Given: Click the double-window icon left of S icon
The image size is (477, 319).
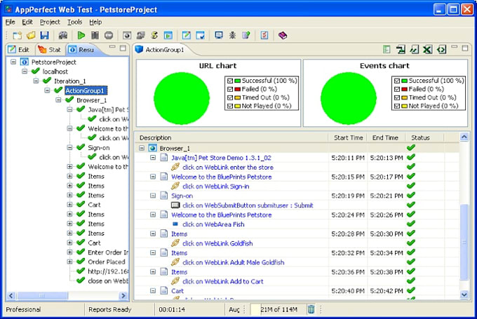Looking at the screenshot, I should point(140,35).
